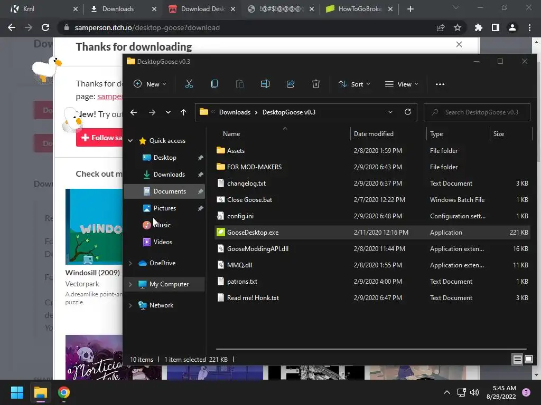Click Chrome icon in taskbar
The width and height of the screenshot is (541, 405).
(x=64, y=392)
